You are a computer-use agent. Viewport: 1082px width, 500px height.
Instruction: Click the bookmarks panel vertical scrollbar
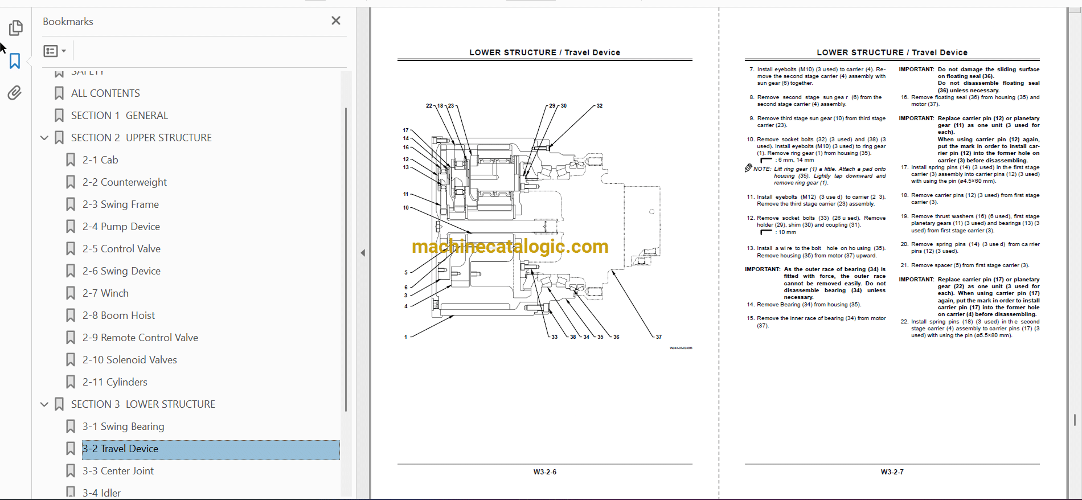(x=346, y=259)
